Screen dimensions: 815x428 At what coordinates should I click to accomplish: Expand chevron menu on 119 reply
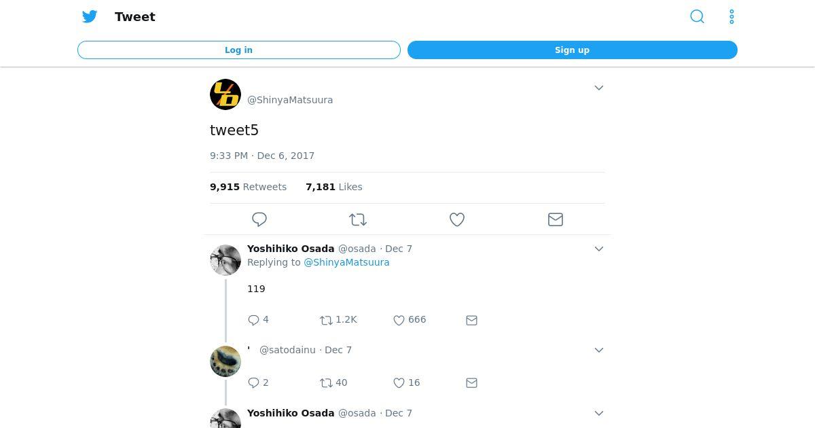(x=599, y=249)
